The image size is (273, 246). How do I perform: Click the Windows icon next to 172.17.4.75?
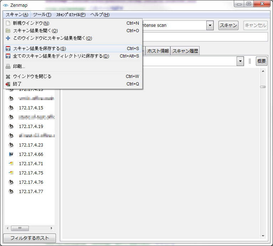point(11,173)
